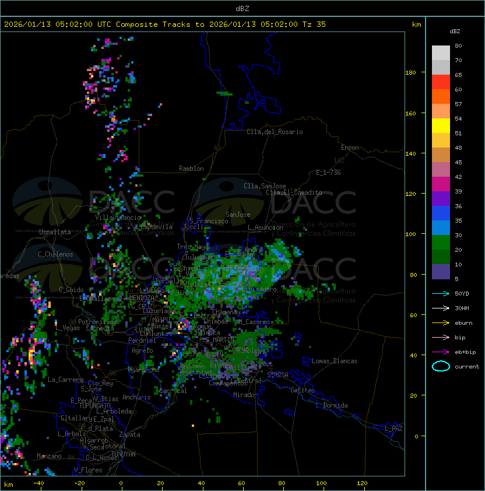
Task: Pick the slate purple 5–10 dBZ swatch
Action: (441, 272)
